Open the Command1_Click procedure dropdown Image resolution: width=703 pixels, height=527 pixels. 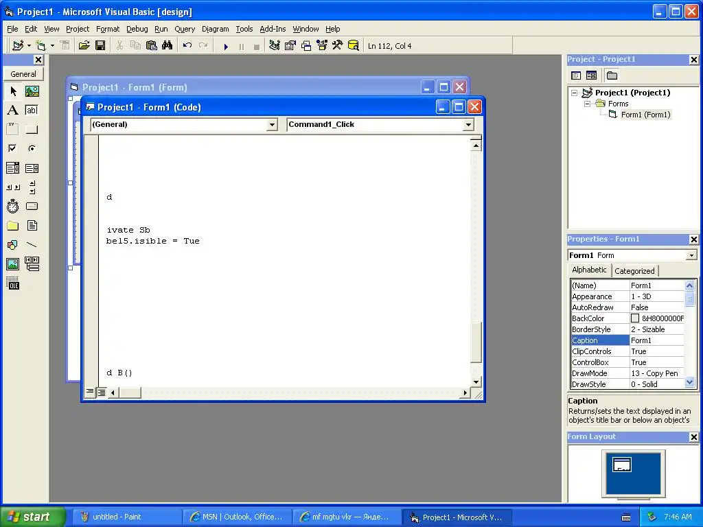(468, 125)
